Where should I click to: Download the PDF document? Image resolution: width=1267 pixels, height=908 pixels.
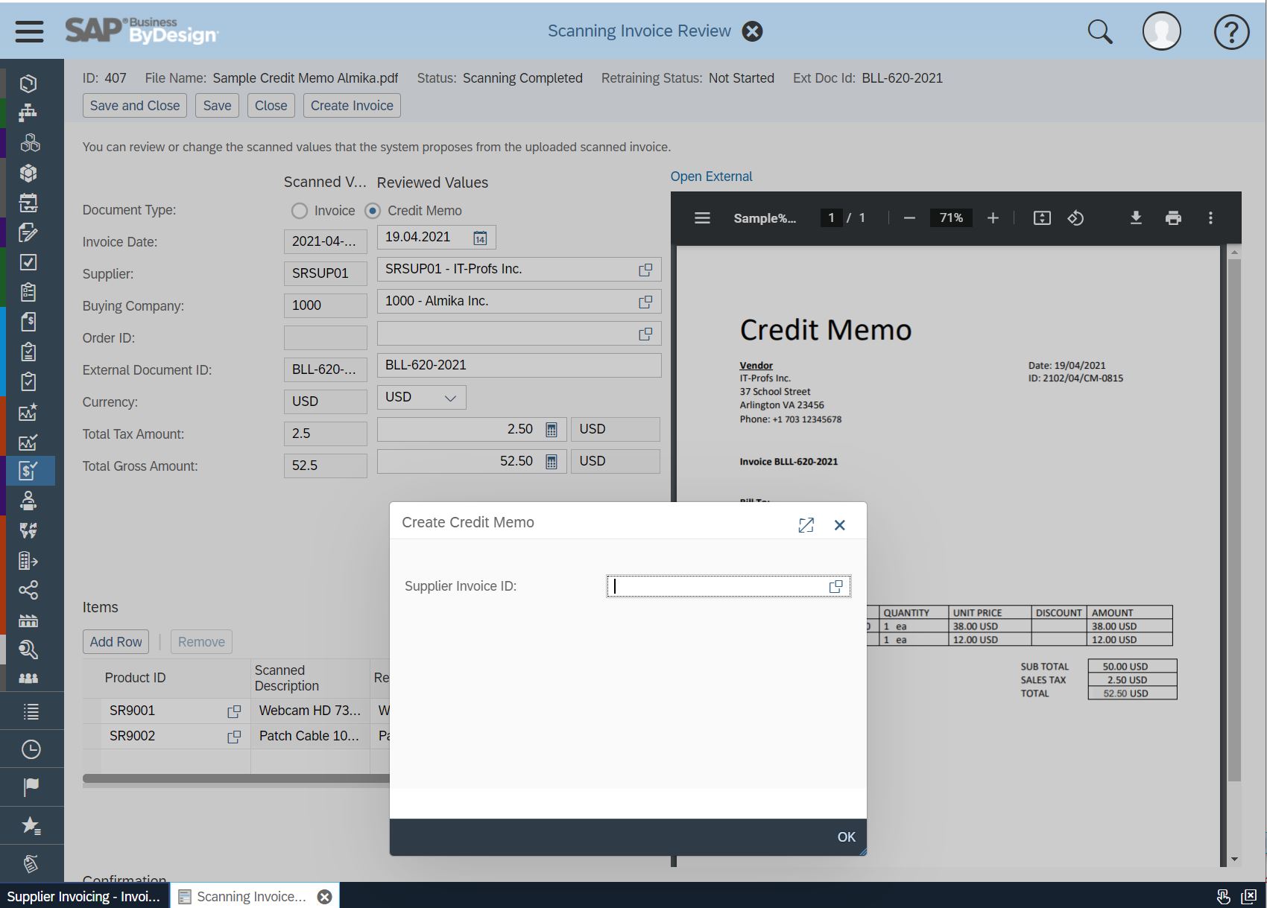pyautogui.click(x=1136, y=218)
